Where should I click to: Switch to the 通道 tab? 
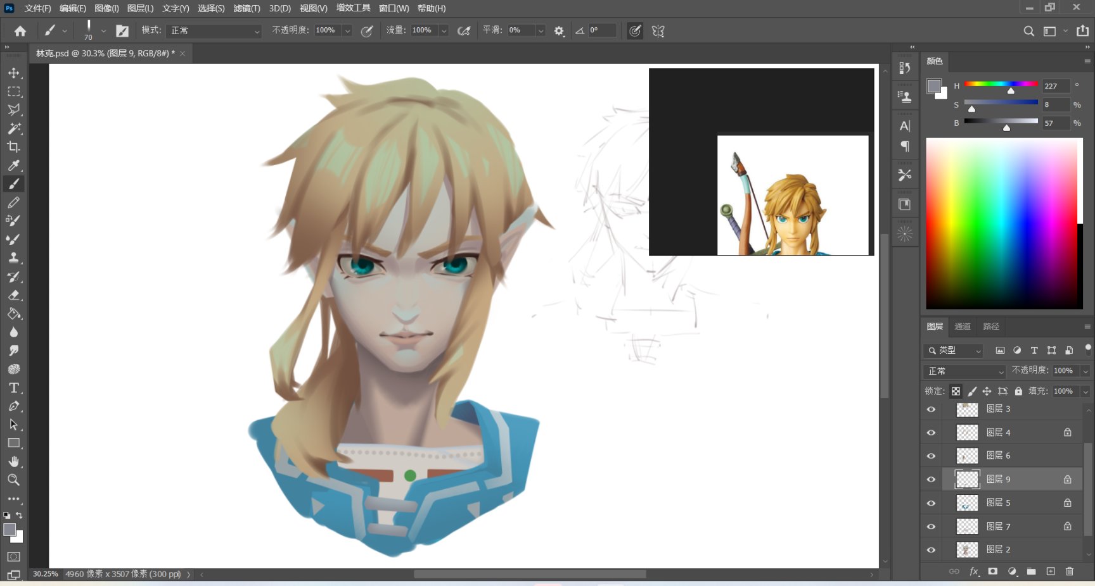[x=963, y=327]
